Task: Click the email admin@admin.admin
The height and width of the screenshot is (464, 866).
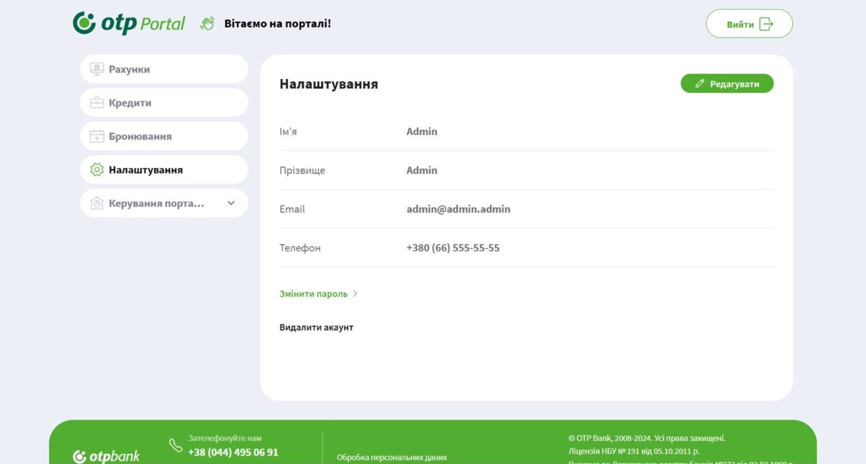Action: click(458, 209)
